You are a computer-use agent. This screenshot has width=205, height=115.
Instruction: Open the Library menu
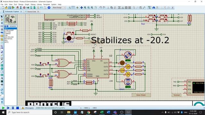tap(39, 4)
